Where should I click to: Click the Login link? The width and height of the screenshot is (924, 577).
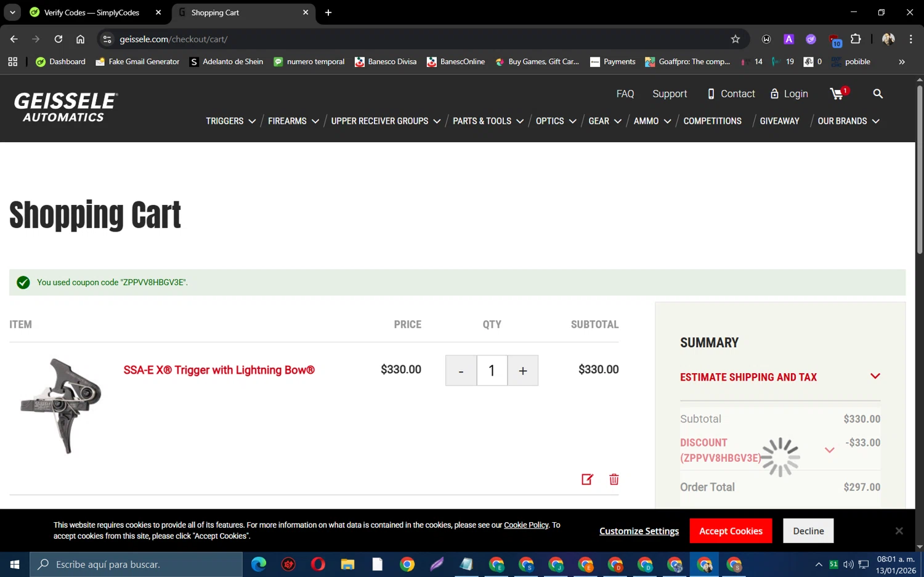point(789,94)
